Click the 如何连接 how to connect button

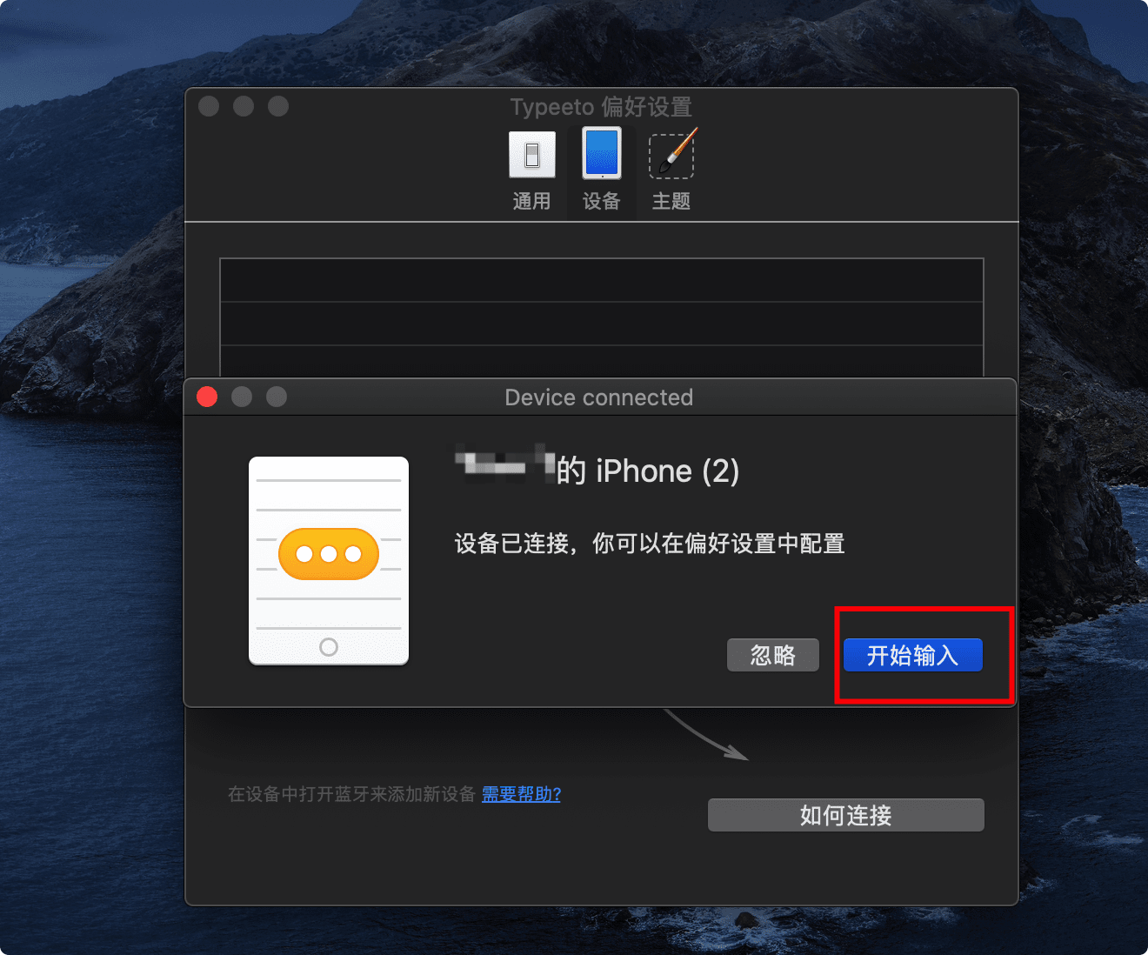846,815
